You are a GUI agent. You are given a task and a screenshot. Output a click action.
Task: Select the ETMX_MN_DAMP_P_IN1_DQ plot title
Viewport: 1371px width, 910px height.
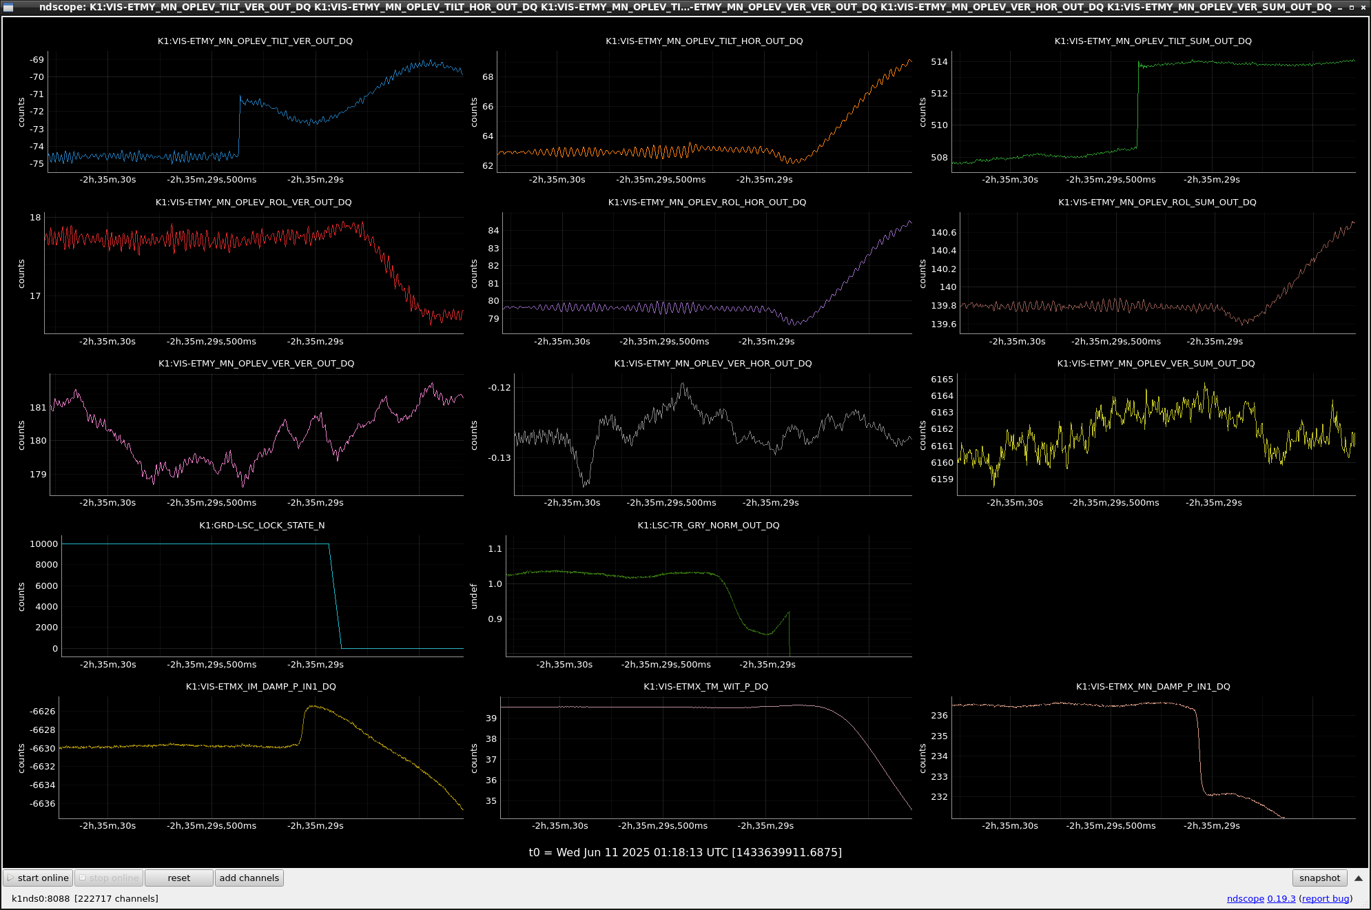click(1153, 686)
